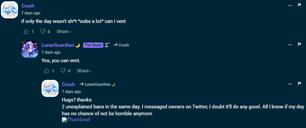Downvote Crush's comment about venting
Screen dimensions: 306x128
[43, 31]
